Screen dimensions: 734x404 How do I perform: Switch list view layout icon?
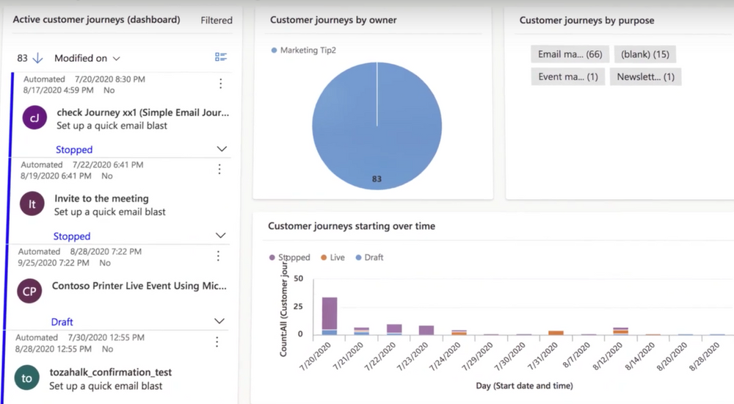tap(221, 57)
